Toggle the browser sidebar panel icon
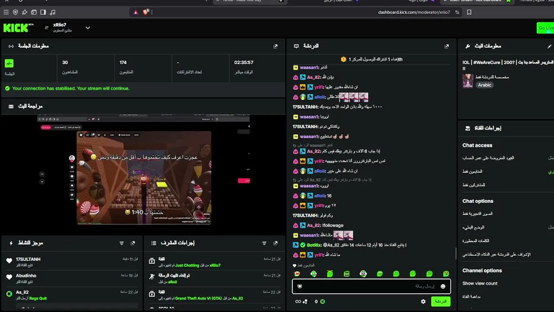This screenshot has width=554, height=312. click(x=43, y=12)
